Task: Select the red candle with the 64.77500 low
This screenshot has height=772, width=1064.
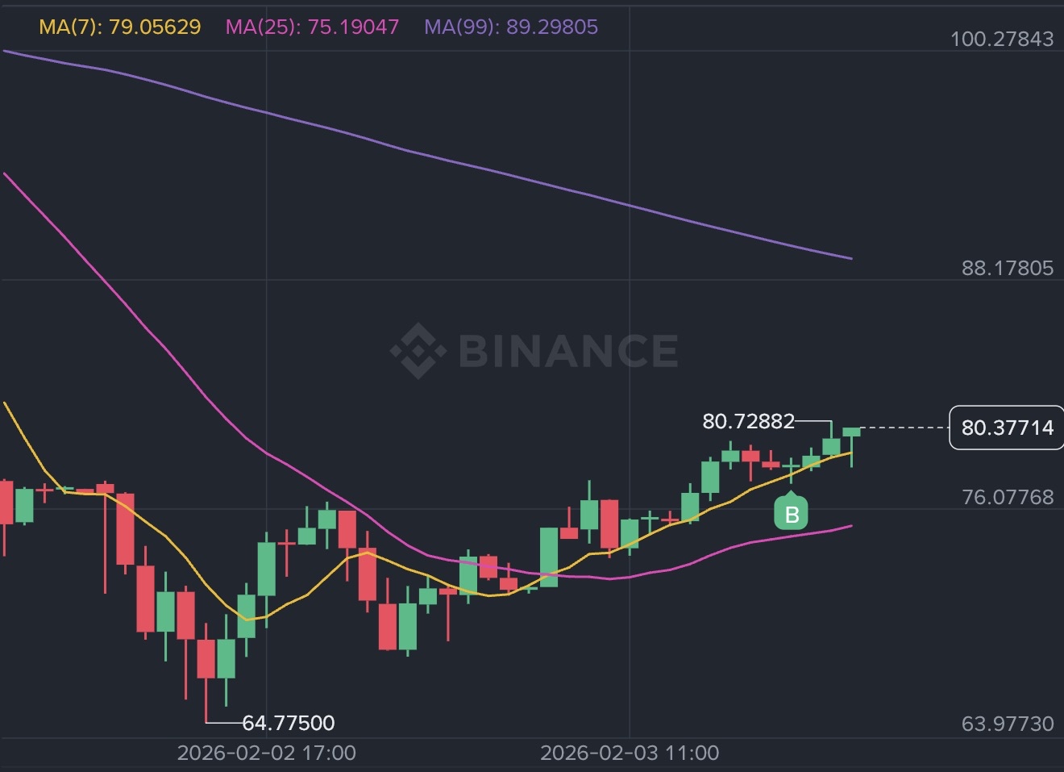Action: (x=206, y=658)
